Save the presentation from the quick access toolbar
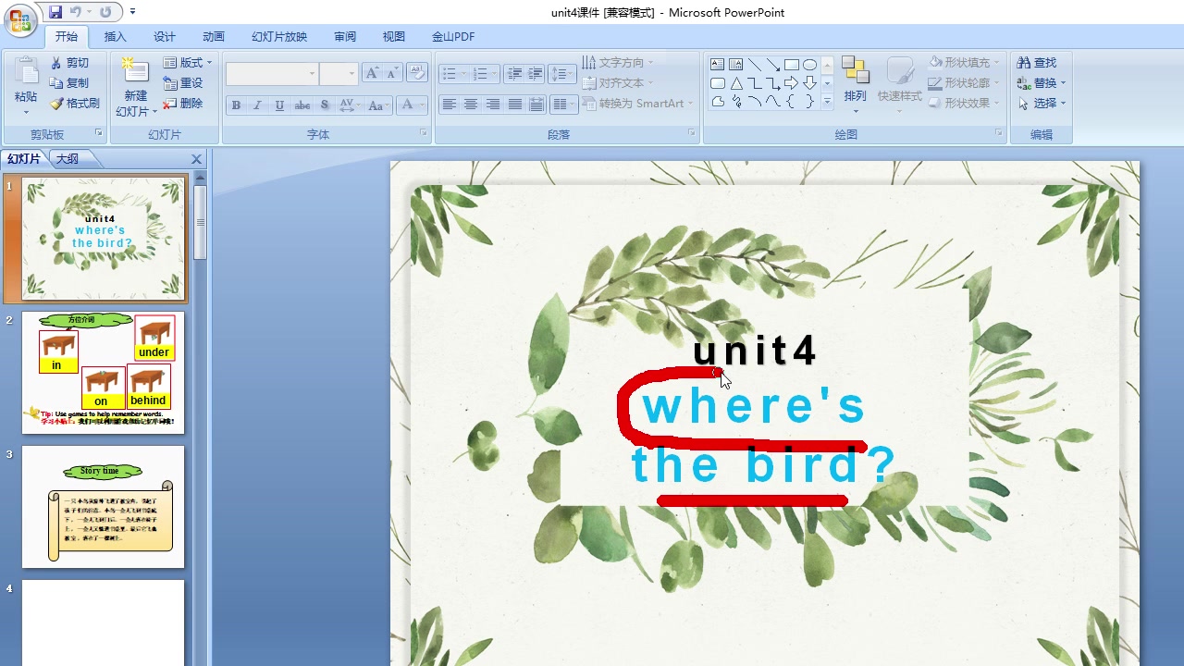Viewport: 1184px width, 666px height. [x=55, y=12]
